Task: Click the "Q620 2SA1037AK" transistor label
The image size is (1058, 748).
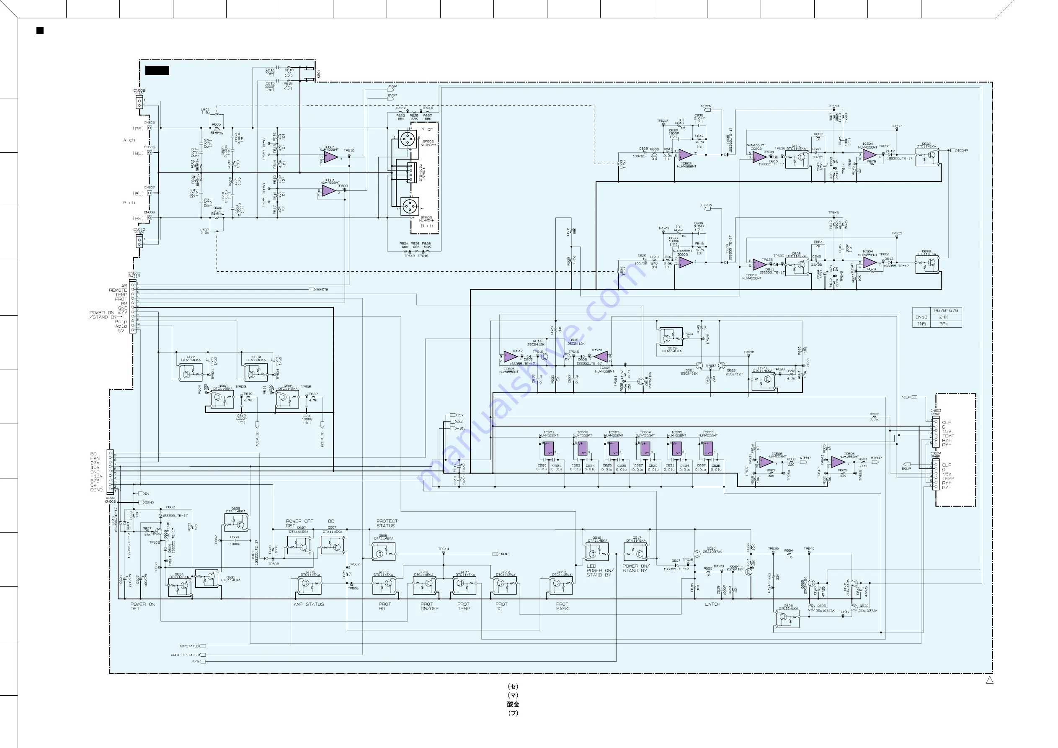Action: 713,550
